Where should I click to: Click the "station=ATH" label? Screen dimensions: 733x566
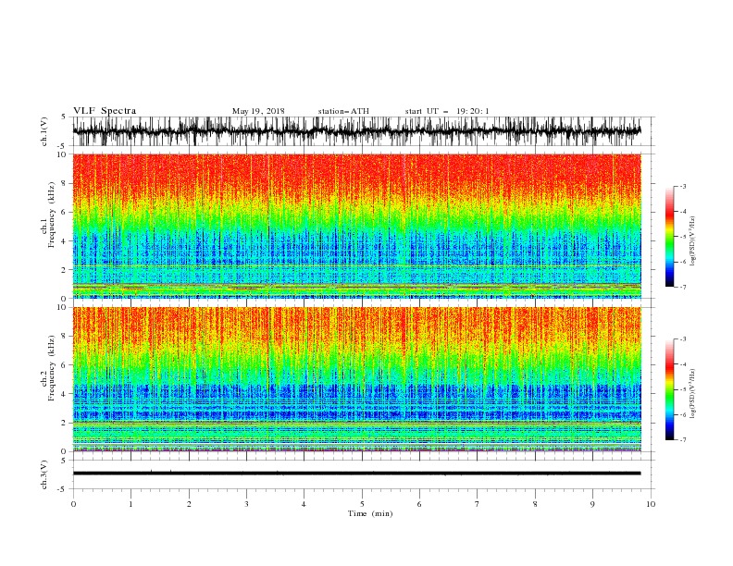pyautogui.click(x=343, y=111)
